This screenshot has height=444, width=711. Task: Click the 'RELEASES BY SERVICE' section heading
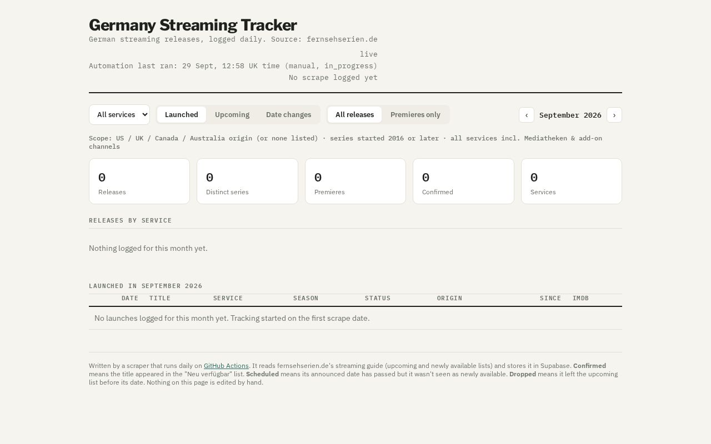131,220
